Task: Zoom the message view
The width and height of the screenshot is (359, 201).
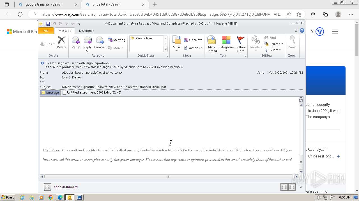Action: tap(292, 43)
